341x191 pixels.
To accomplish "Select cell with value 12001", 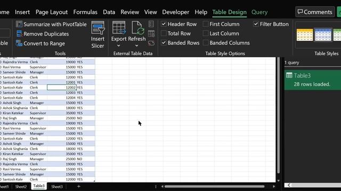I will (62, 82).
